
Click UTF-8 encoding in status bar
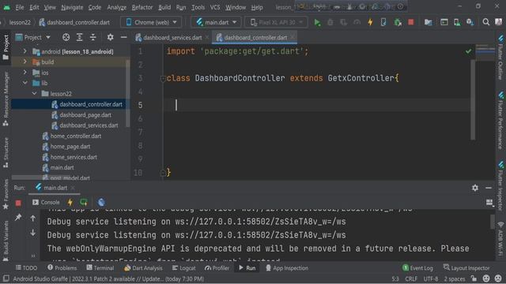(x=431, y=278)
